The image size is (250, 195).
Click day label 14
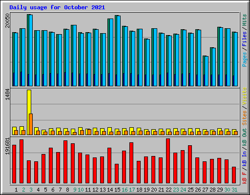point(110,190)
